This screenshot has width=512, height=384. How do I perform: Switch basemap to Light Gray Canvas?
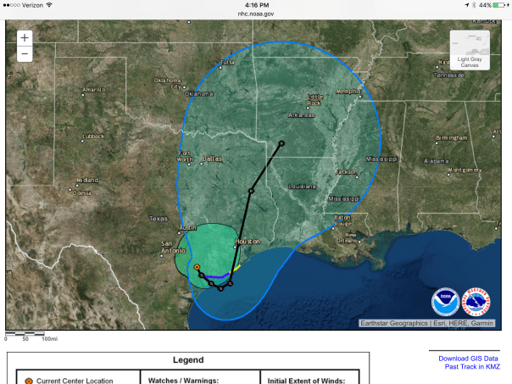pyautogui.click(x=469, y=49)
